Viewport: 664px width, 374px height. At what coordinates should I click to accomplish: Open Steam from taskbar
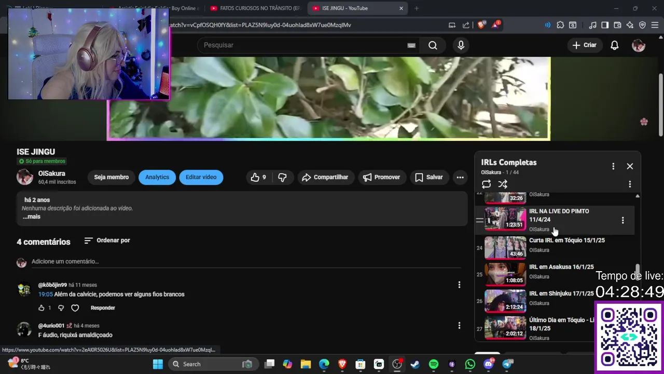[415, 364]
